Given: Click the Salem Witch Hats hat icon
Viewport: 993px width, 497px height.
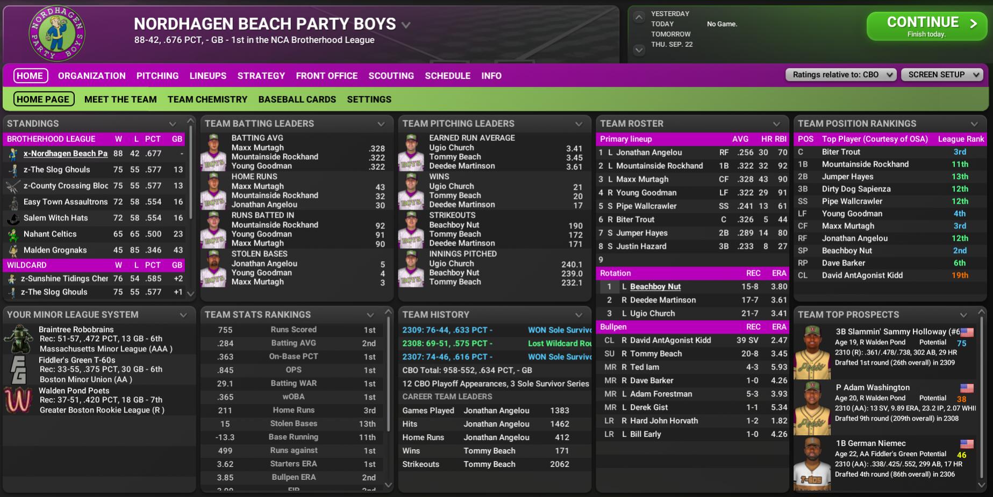Looking at the screenshot, I should coord(13,219).
